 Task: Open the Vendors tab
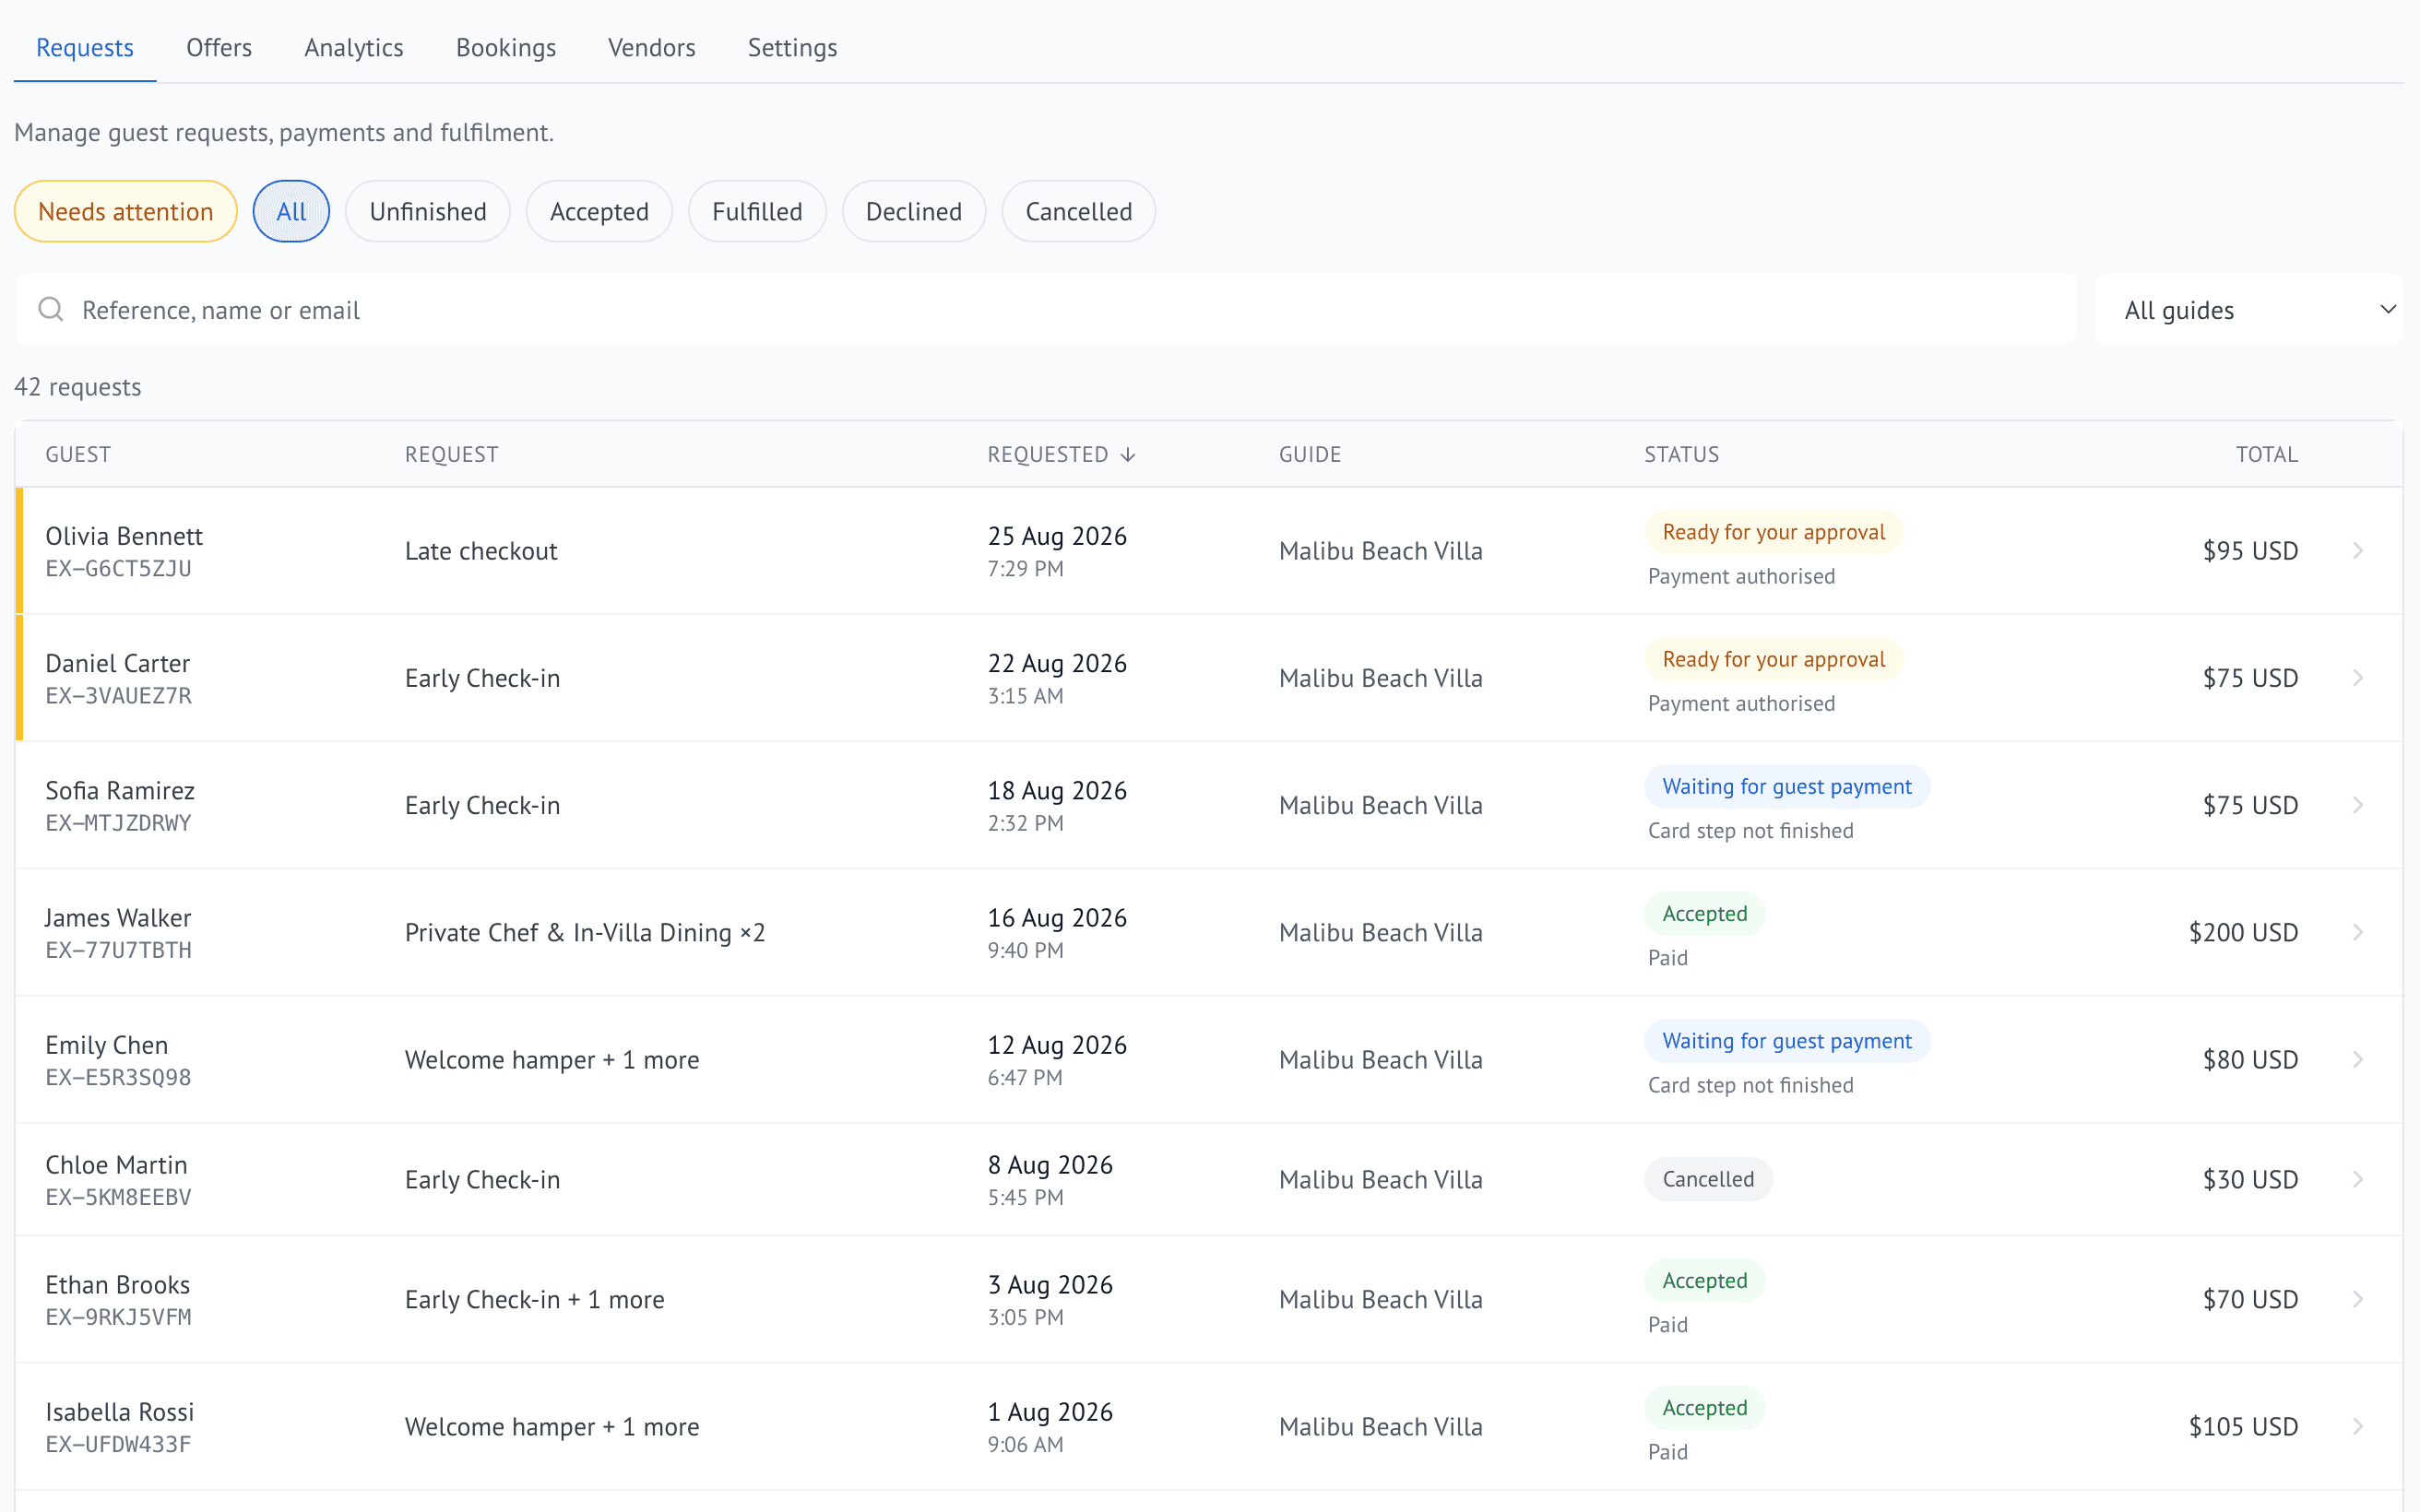click(652, 47)
